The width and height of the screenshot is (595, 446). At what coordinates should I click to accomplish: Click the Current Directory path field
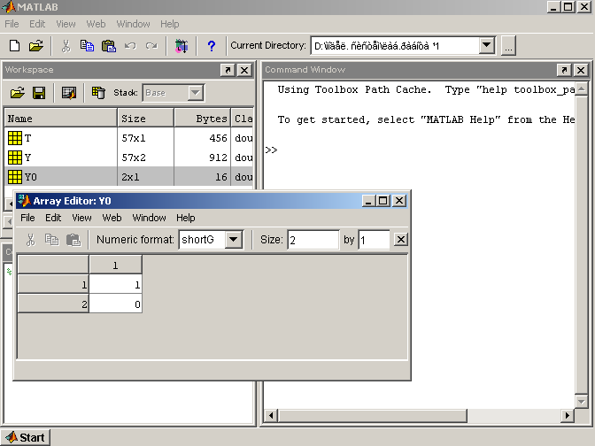point(395,46)
